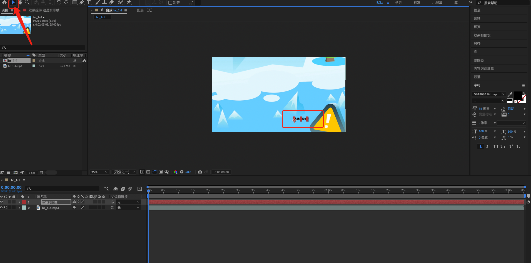Image resolution: width=531 pixels, height=263 pixels.
Task: Toggle faux bold T button
Action: tap(481, 146)
